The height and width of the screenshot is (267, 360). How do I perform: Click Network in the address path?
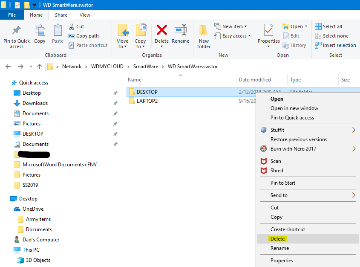click(72, 67)
